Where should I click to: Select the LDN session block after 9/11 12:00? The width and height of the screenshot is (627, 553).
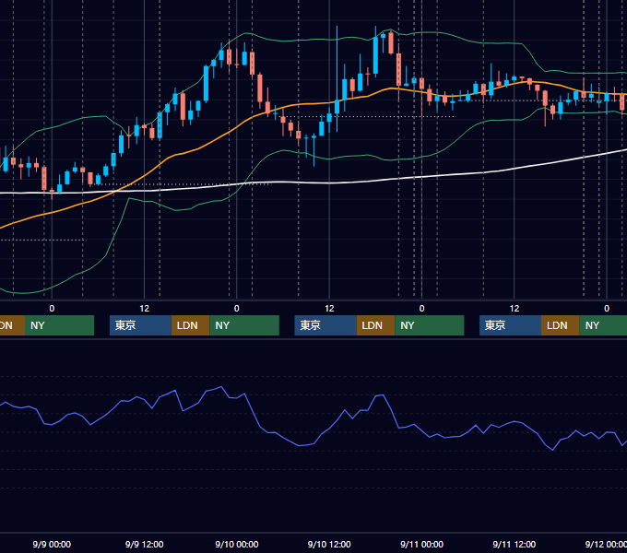click(x=561, y=325)
